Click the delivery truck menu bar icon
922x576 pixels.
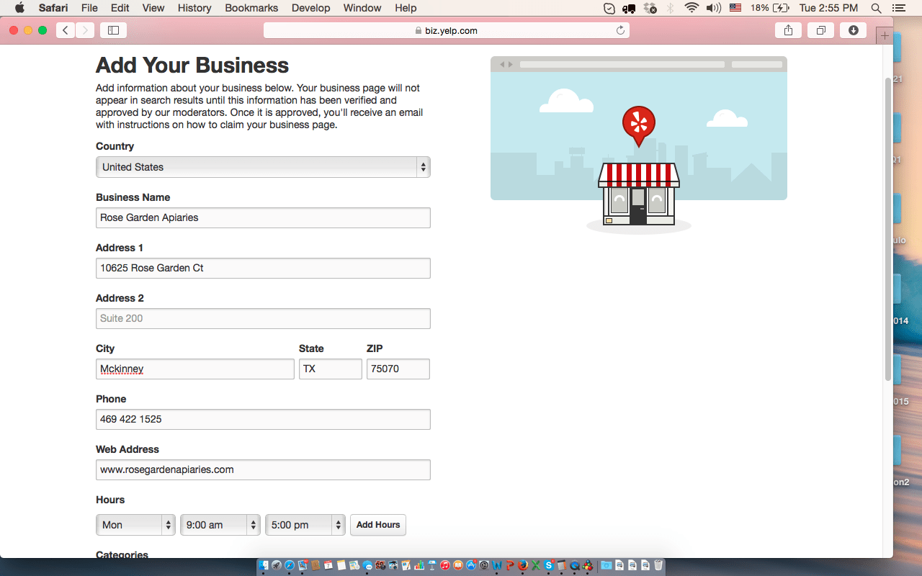[x=630, y=8]
